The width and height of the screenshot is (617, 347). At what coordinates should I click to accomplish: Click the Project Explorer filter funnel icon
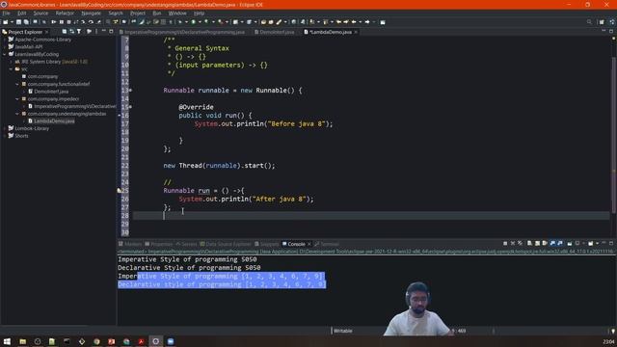(79, 32)
